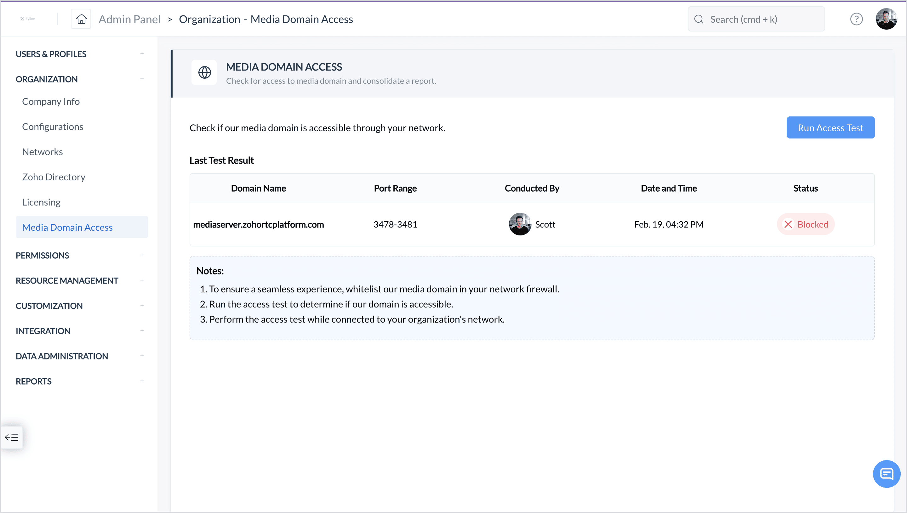Select the Networks sidebar item
Image resolution: width=907 pixels, height=513 pixels.
(x=42, y=152)
